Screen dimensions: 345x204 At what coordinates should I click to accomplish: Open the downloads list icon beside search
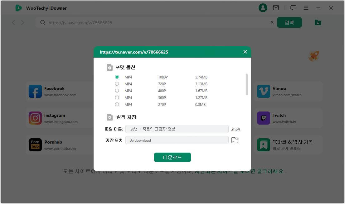coord(318,22)
